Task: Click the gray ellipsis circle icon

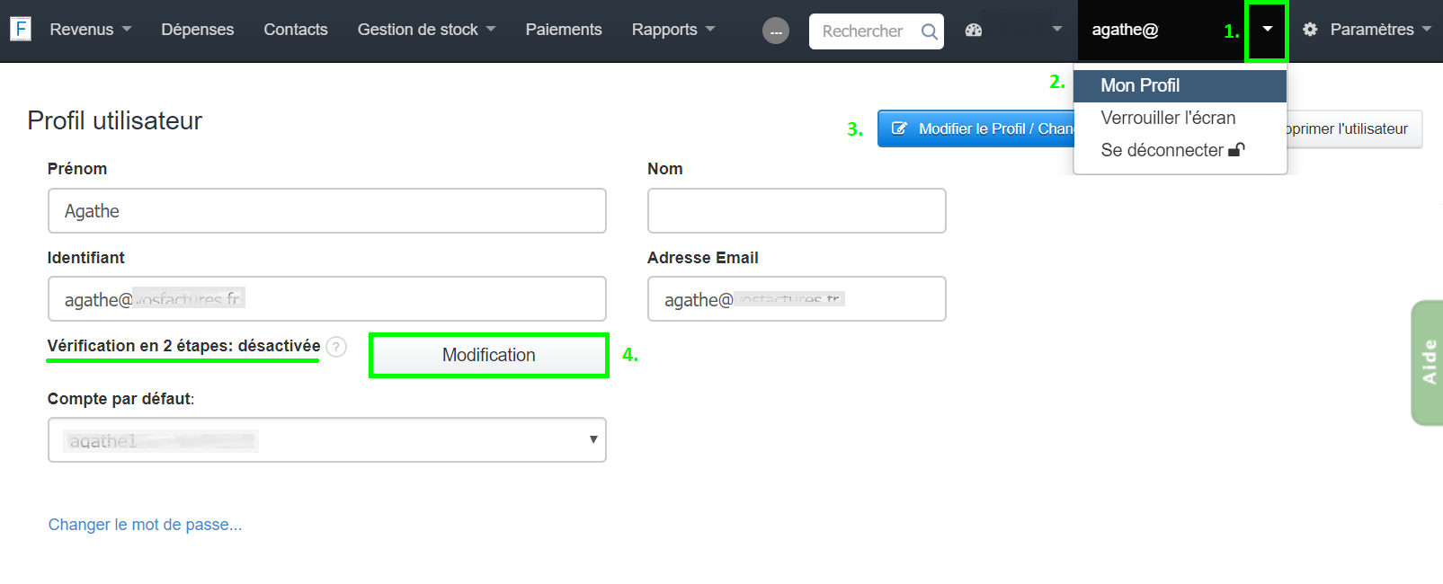Action: click(776, 31)
